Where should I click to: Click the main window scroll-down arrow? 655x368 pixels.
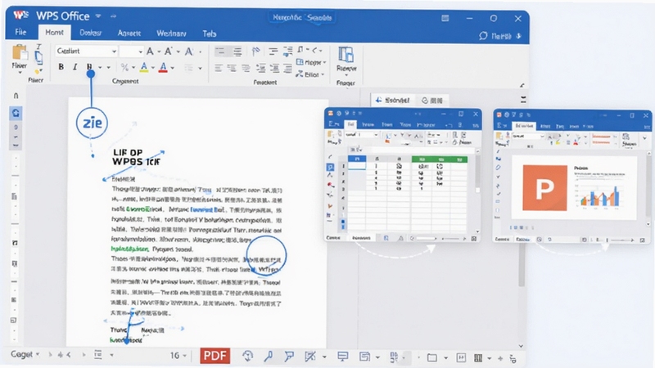point(521,346)
